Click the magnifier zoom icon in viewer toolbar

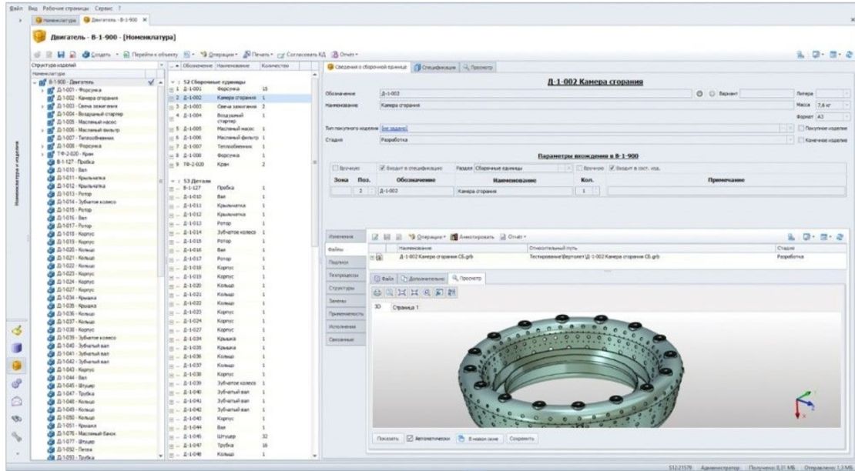click(x=389, y=293)
